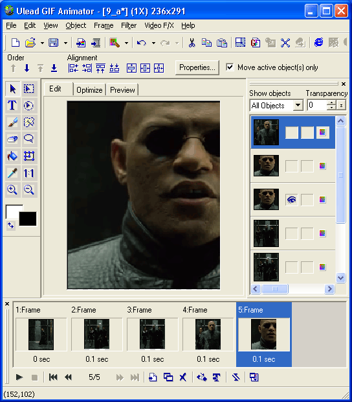
Task: Click the Save floppy disk icon
Action: (x=54, y=43)
